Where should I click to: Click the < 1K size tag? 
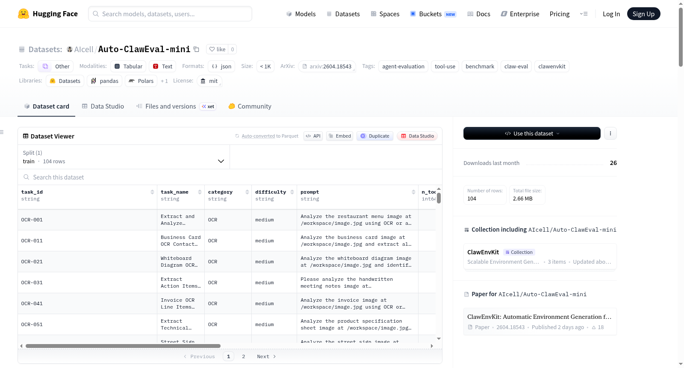(265, 66)
